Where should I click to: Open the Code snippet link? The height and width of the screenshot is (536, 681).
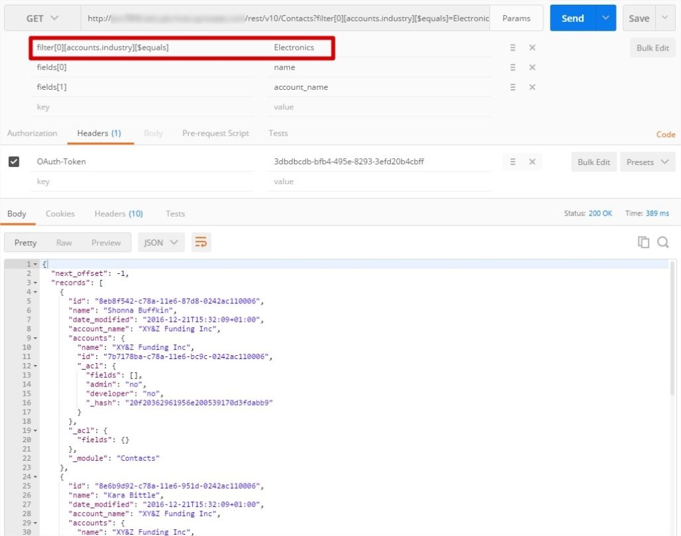(x=665, y=134)
